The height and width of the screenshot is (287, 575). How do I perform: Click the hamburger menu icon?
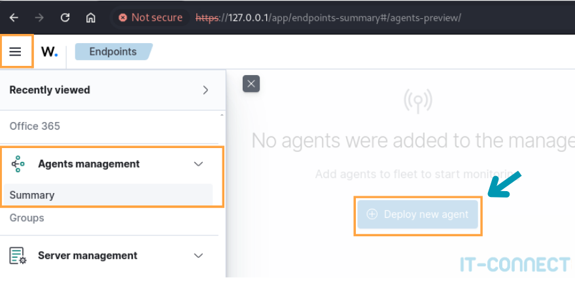click(15, 52)
